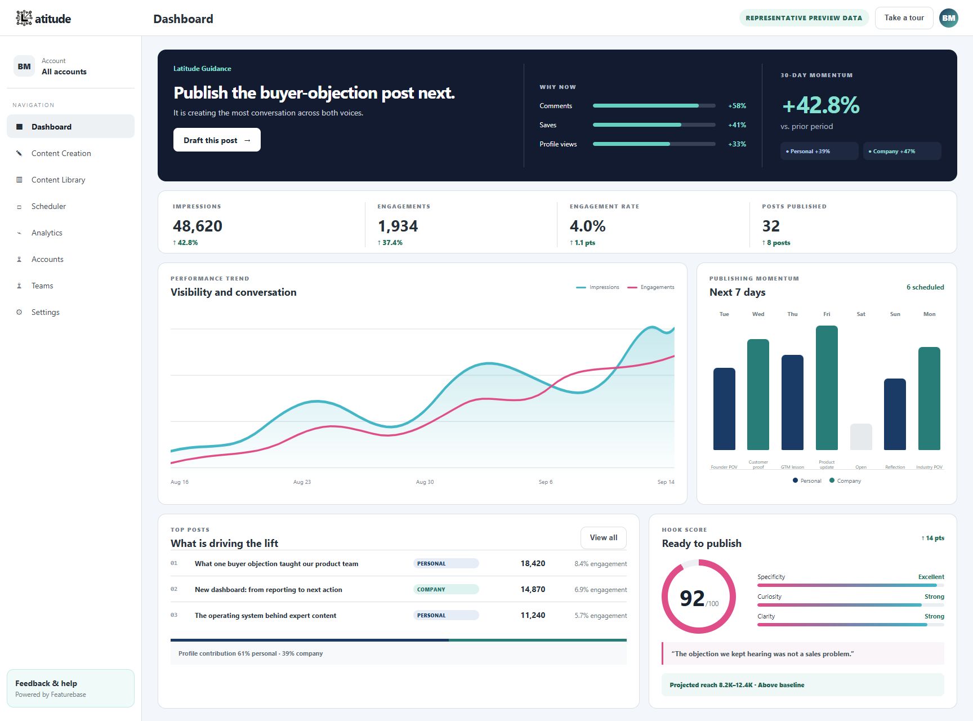The height and width of the screenshot is (721, 973).
Task: Click the Latitude logo icon
Action: 24,18
